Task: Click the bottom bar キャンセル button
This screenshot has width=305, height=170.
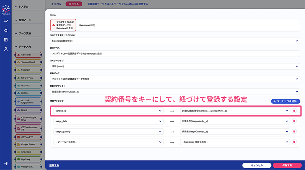Action: tap(257, 165)
